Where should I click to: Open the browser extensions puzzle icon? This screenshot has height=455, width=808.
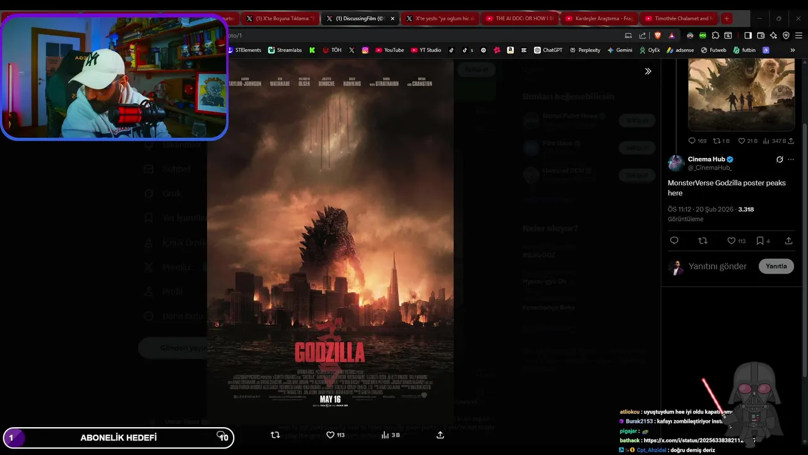tap(715, 35)
